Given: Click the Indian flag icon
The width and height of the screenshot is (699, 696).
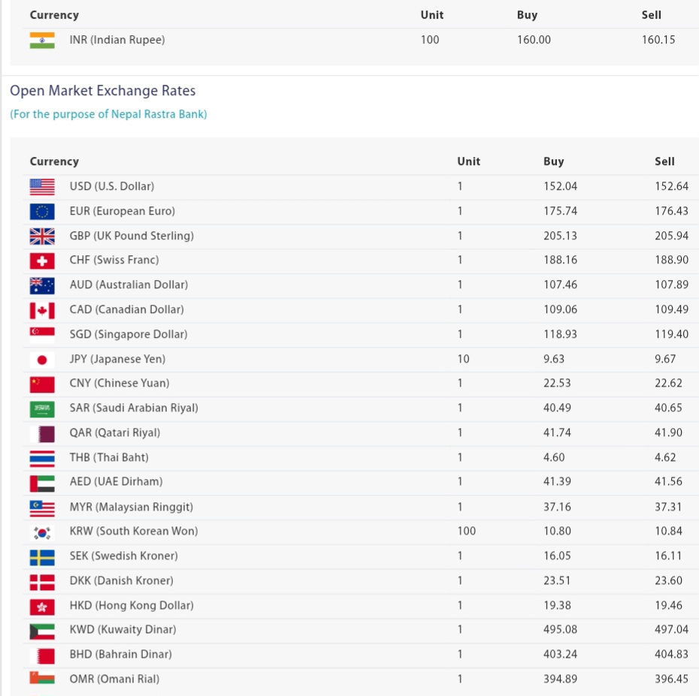Looking at the screenshot, I should [42, 40].
